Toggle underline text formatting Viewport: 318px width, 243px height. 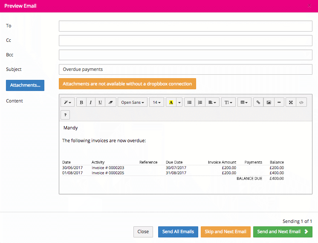[x=100, y=102]
